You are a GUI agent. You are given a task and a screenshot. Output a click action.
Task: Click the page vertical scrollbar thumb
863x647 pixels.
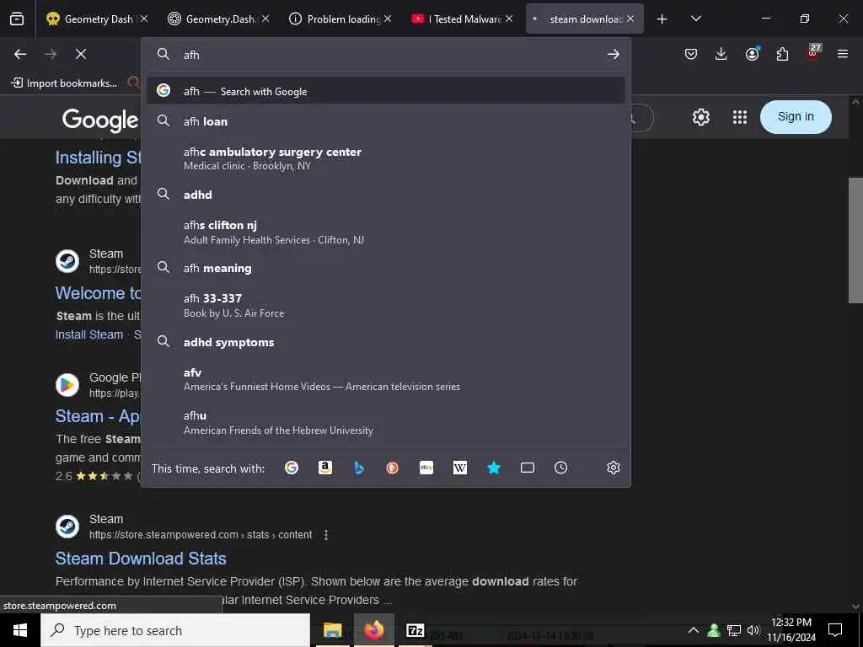click(x=855, y=240)
